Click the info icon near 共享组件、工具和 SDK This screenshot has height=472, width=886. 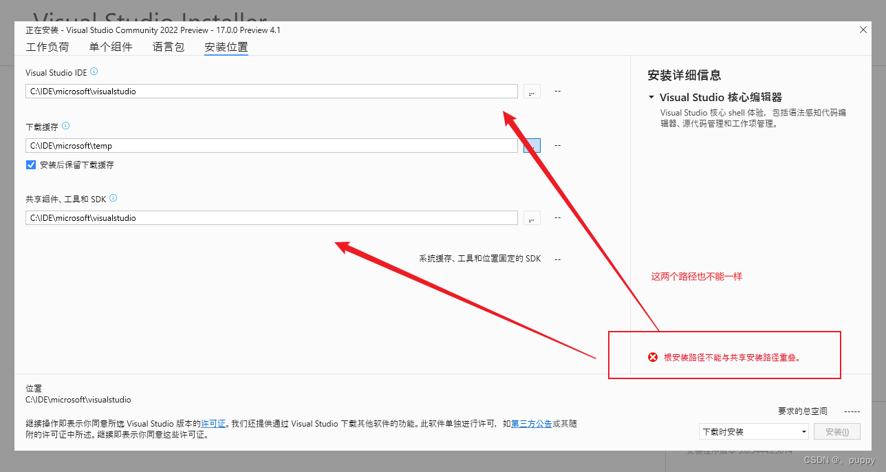114,198
